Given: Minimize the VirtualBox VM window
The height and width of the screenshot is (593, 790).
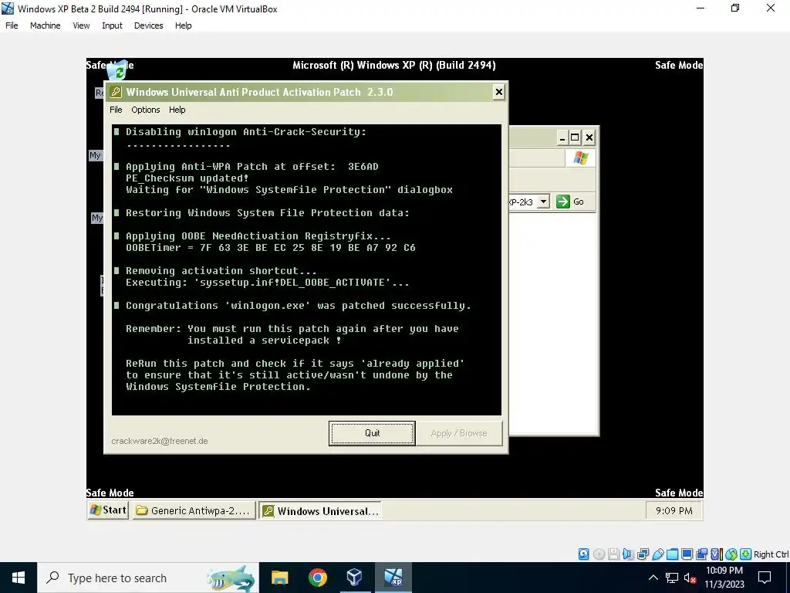Looking at the screenshot, I should pyautogui.click(x=701, y=8).
